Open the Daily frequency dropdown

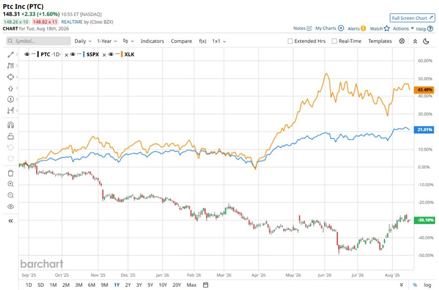pyautogui.click(x=83, y=41)
